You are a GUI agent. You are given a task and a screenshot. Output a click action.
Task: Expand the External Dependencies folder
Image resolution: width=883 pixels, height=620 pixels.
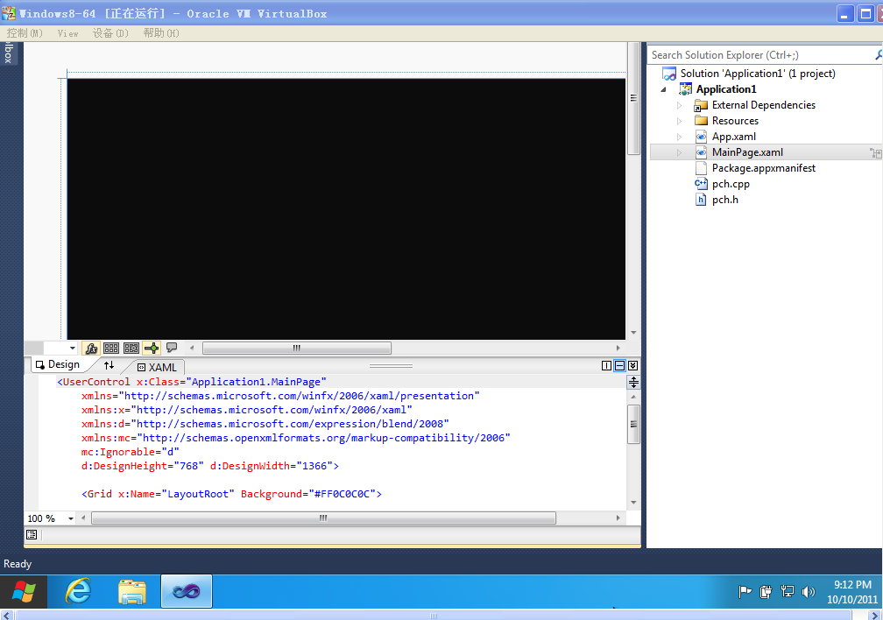coord(679,105)
